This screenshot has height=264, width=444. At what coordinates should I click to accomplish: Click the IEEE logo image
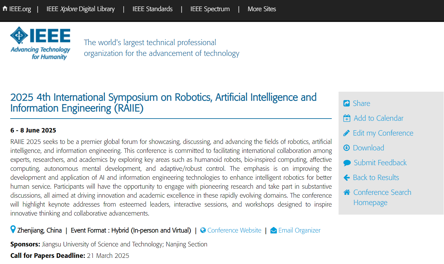click(40, 43)
